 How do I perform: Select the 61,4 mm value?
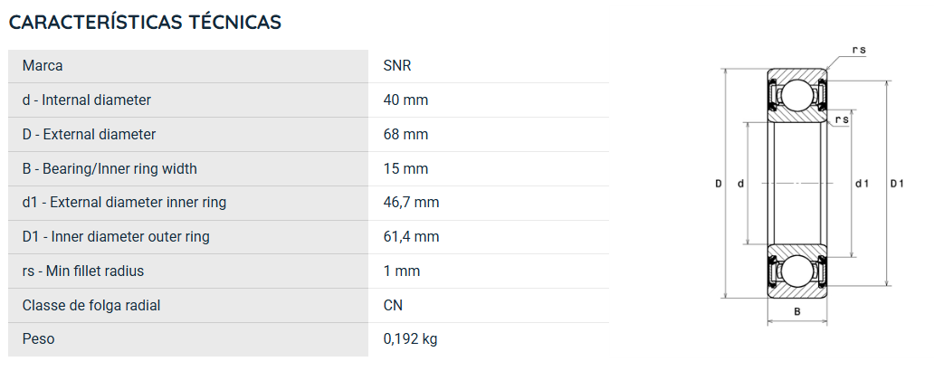click(411, 237)
